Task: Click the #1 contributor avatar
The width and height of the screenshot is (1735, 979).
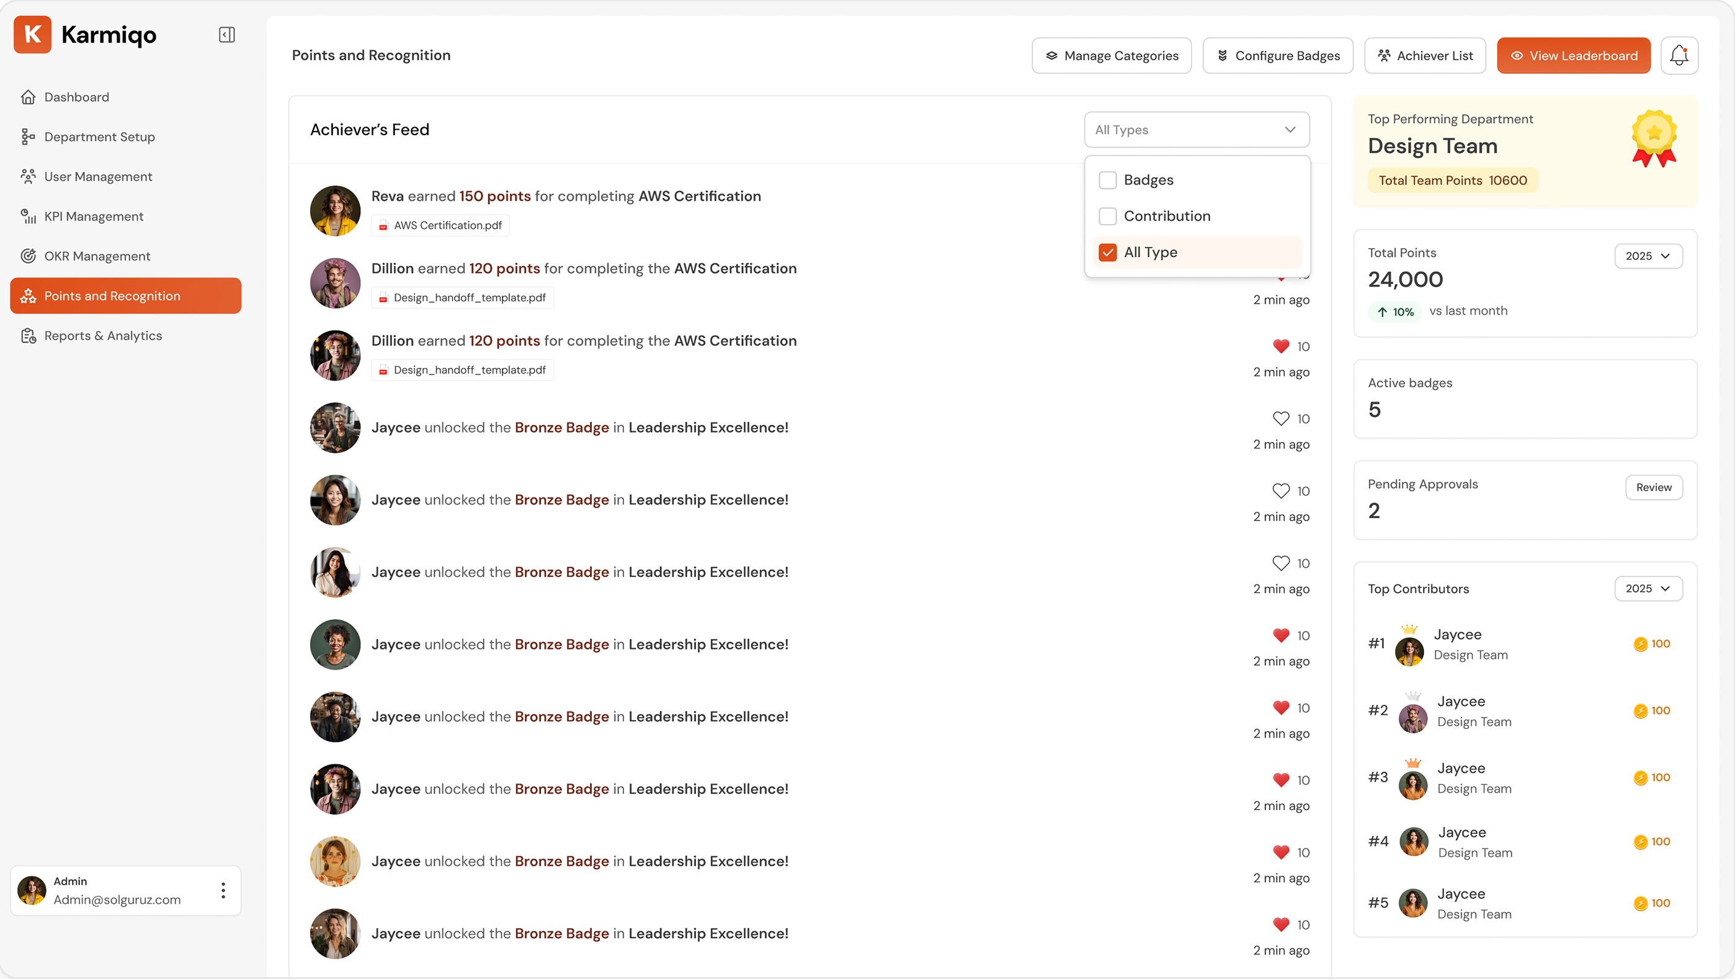Action: [x=1409, y=651]
